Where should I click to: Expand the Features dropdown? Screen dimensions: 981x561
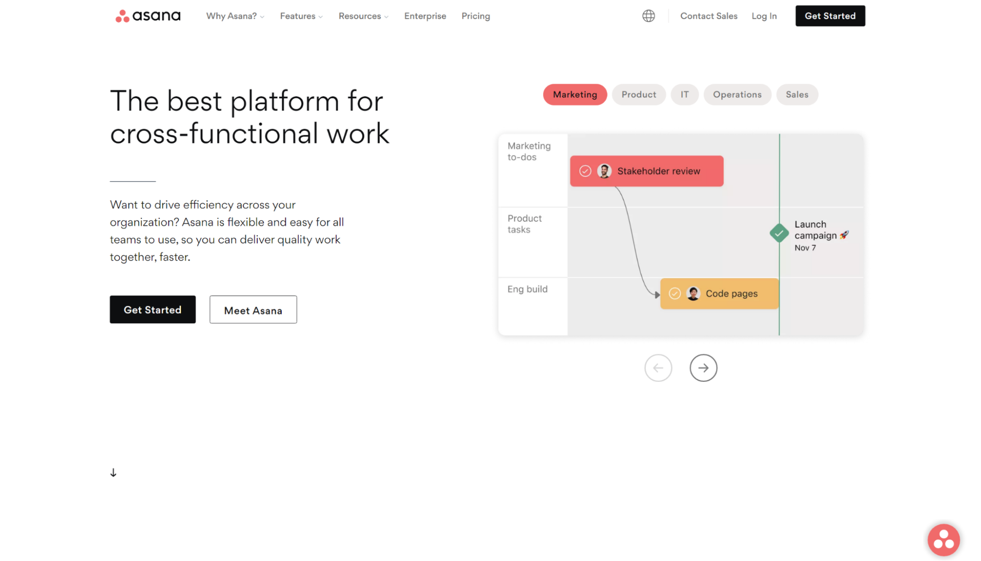[301, 16]
